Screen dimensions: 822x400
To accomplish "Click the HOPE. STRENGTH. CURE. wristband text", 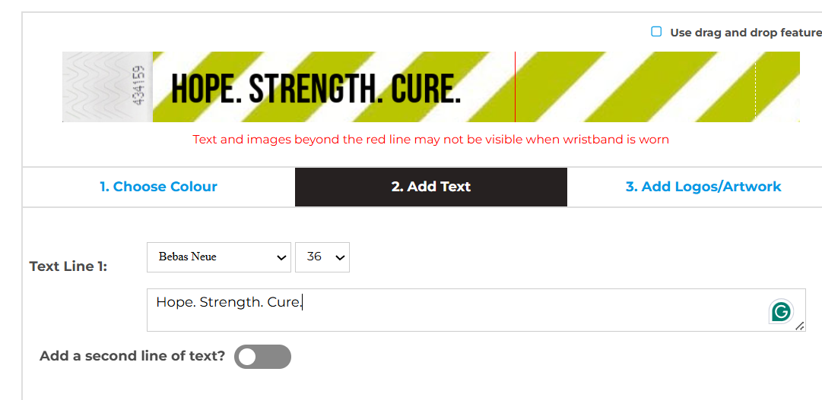I will pyautogui.click(x=316, y=89).
